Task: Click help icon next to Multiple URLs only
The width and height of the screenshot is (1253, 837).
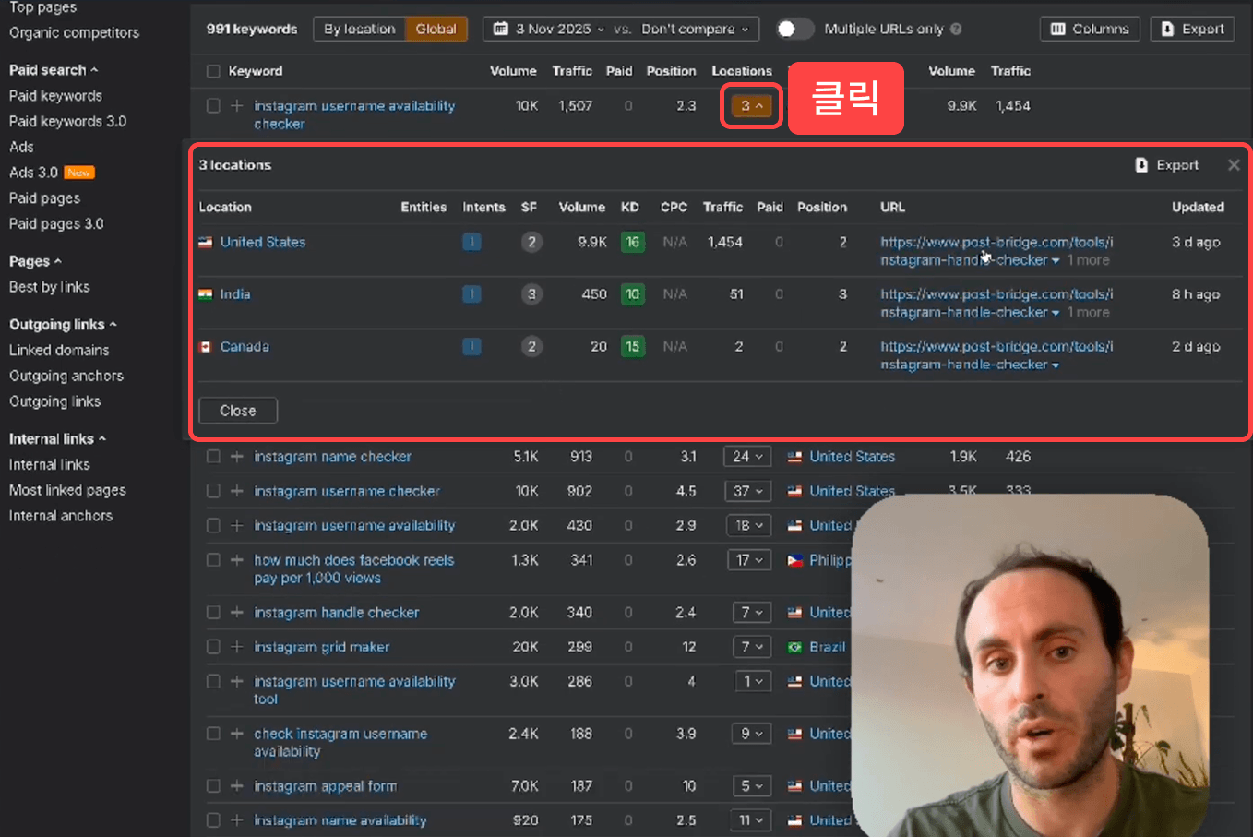Action: pos(956,30)
